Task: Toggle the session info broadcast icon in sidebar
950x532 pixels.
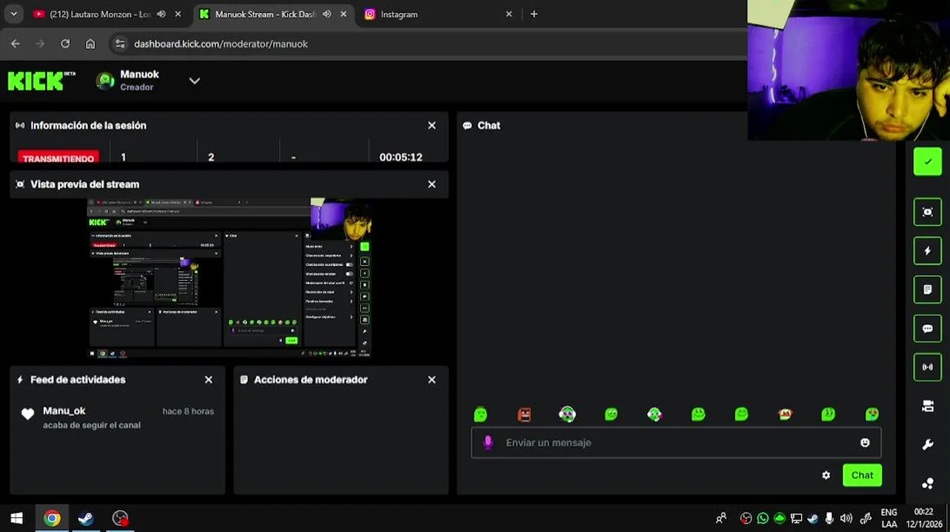Action: [x=927, y=367]
